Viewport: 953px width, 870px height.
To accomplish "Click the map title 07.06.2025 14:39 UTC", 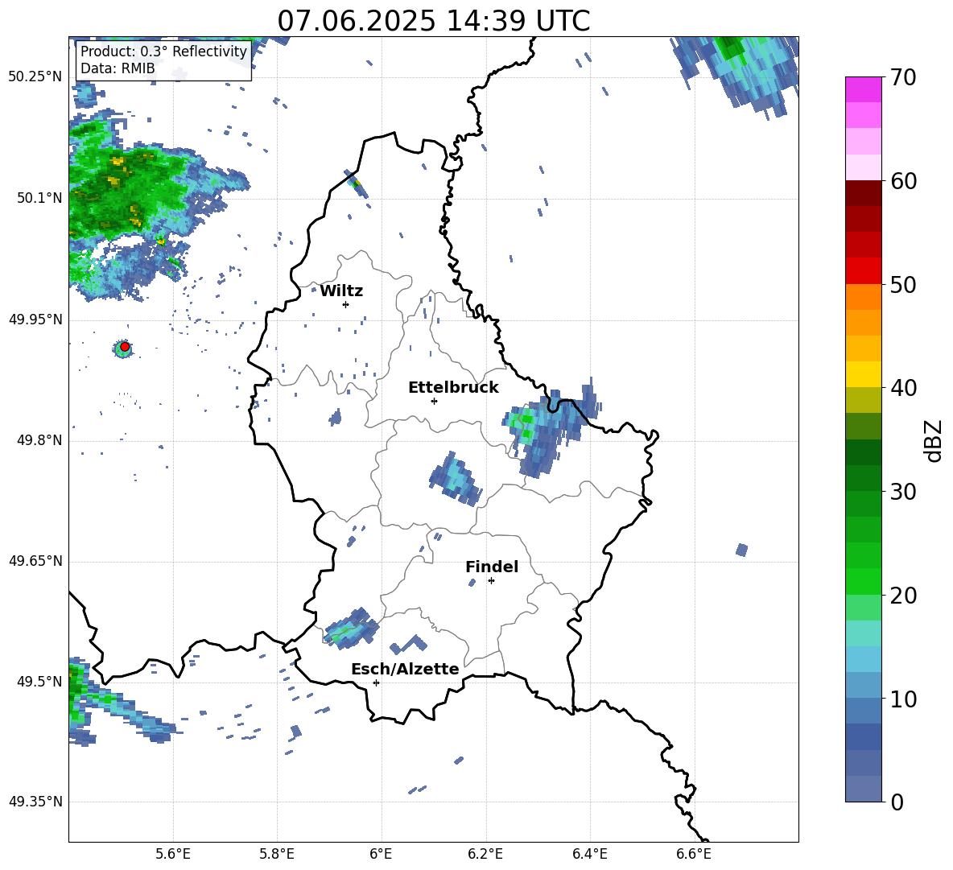I will [x=434, y=21].
